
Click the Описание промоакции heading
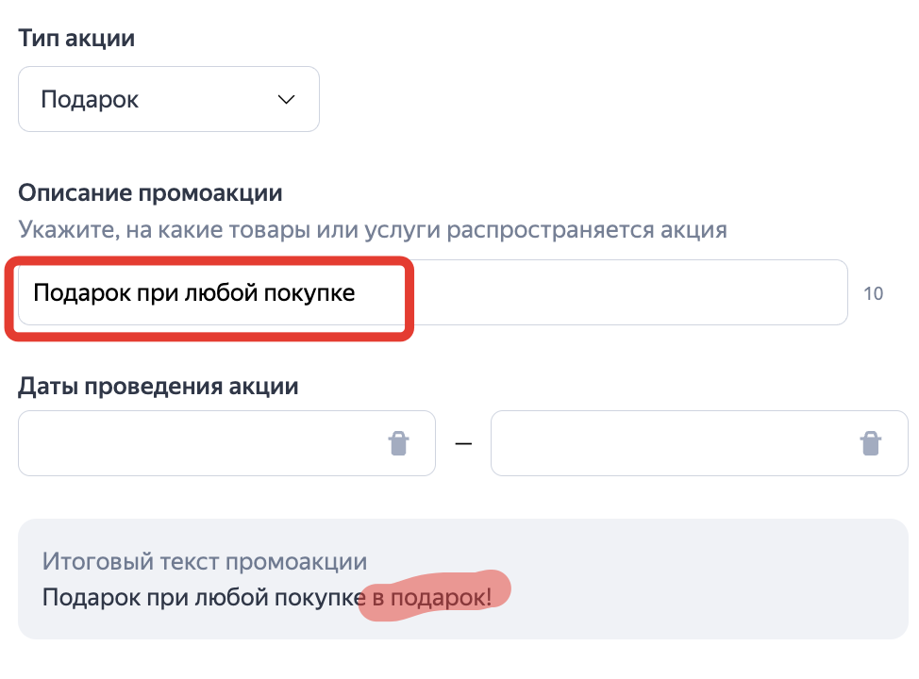[150, 193]
